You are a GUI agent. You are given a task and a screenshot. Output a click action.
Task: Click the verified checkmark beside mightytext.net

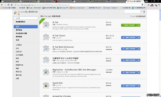[x=67, y=72]
